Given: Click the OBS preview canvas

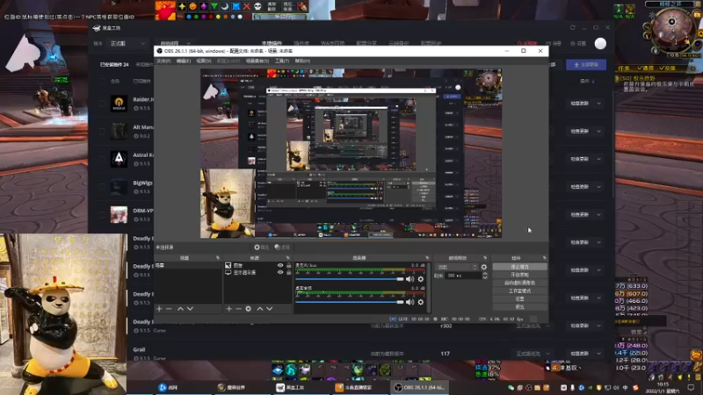Looking at the screenshot, I should pyautogui.click(x=351, y=153).
